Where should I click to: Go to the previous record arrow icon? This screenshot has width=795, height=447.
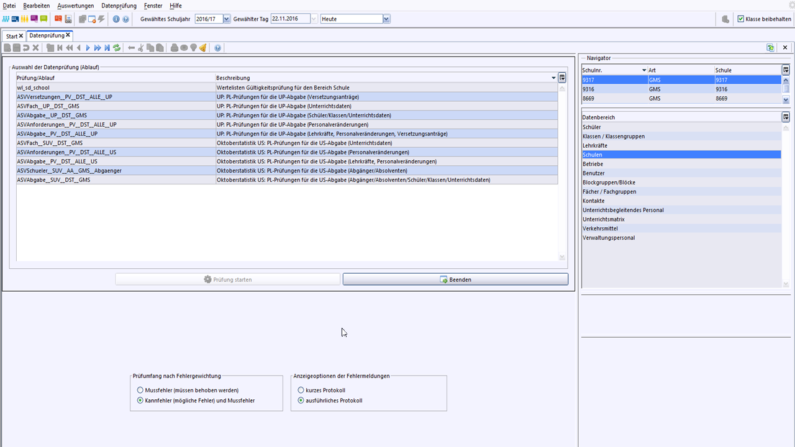(78, 48)
